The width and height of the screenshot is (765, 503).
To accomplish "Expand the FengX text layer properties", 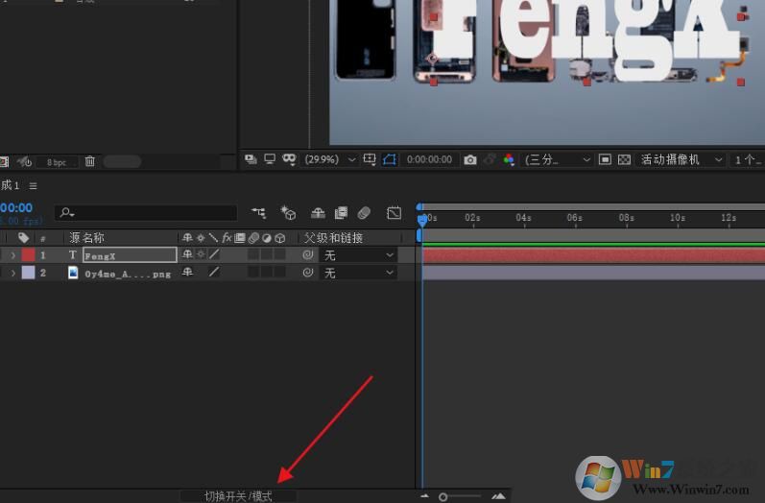I will [12, 255].
